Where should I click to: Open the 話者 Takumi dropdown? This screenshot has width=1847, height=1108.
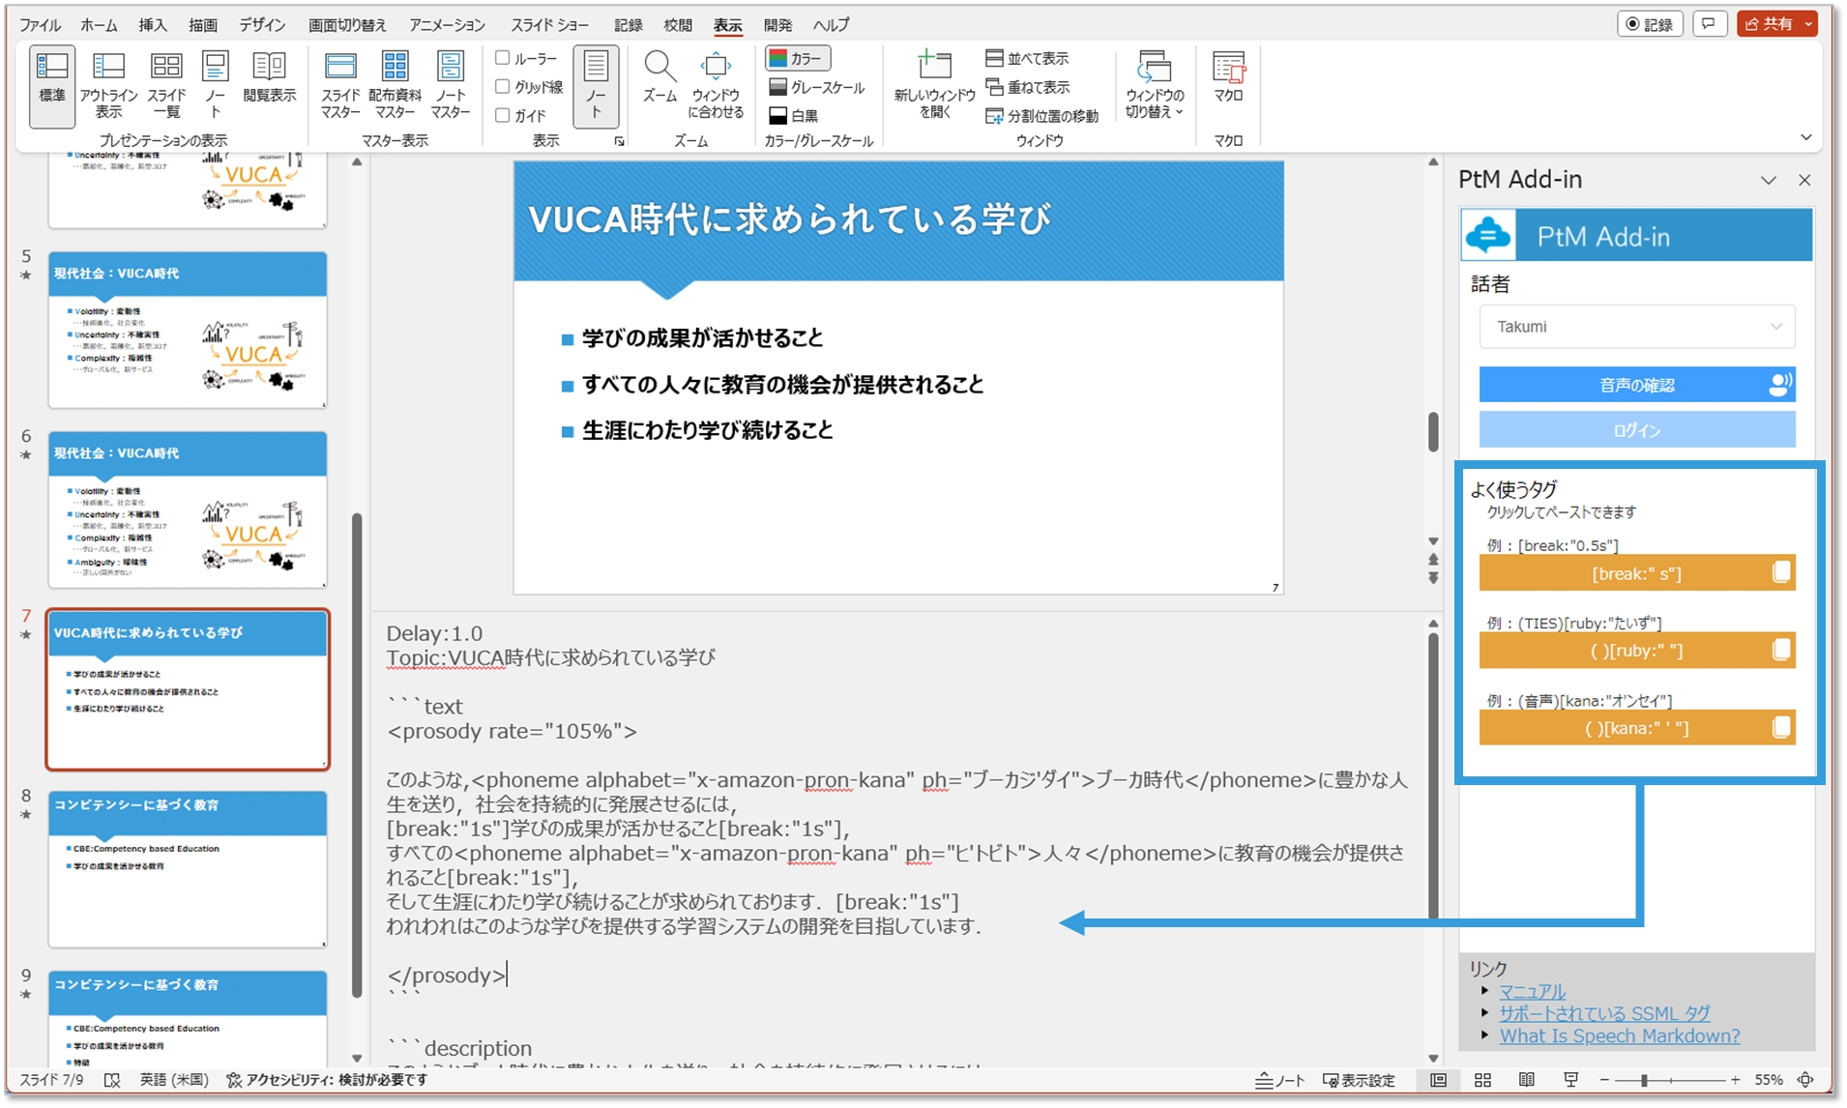pyautogui.click(x=1636, y=327)
